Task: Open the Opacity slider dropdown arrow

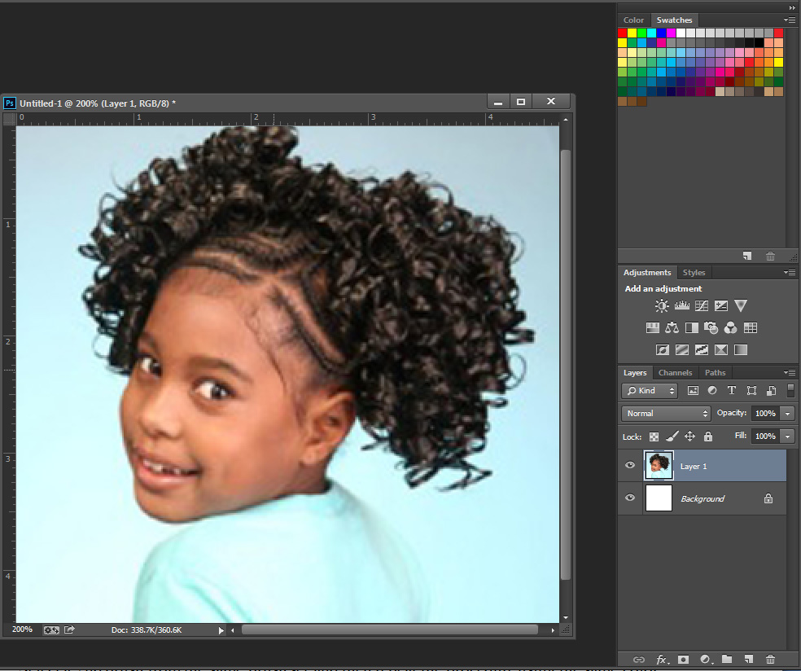Action: (788, 414)
